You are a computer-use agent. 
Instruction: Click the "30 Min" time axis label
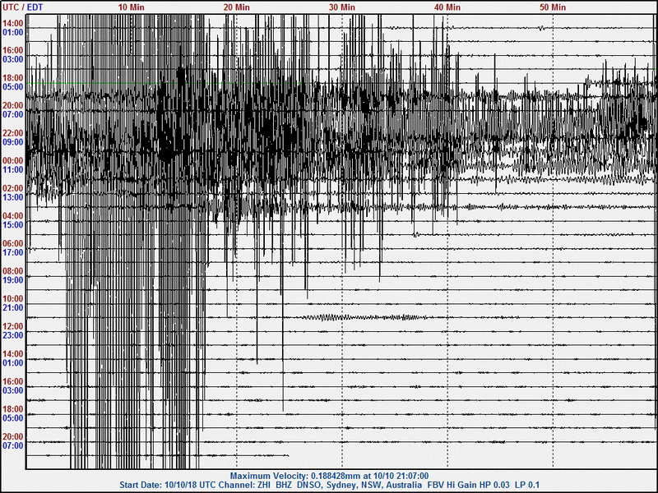point(342,7)
